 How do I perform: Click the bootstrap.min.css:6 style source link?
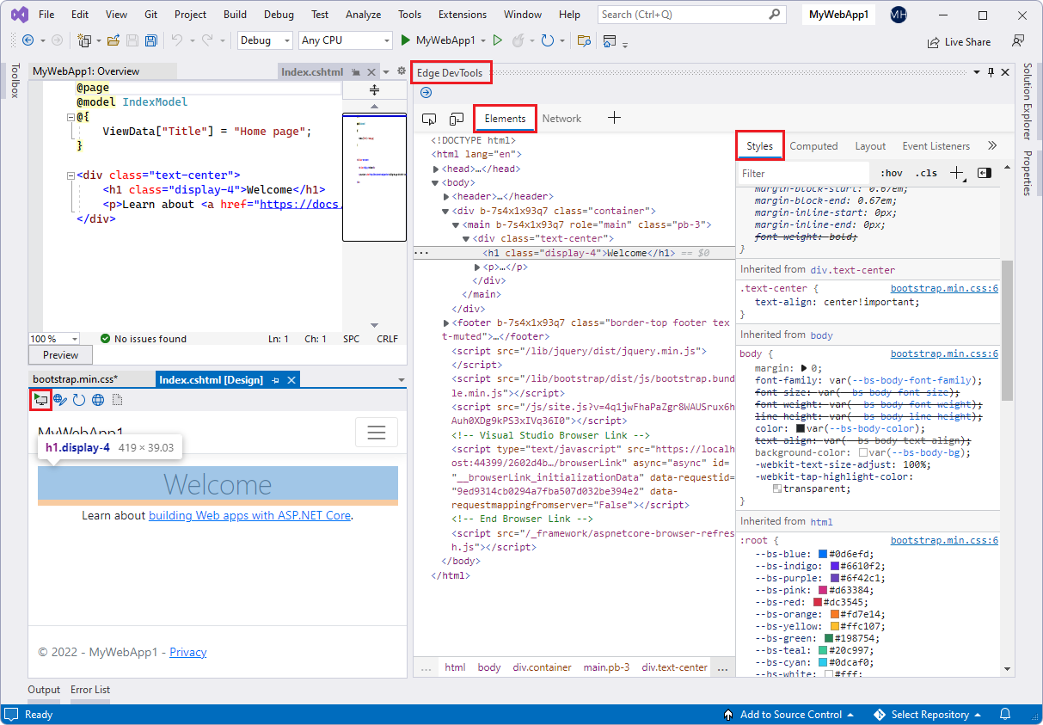click(944, 287)
